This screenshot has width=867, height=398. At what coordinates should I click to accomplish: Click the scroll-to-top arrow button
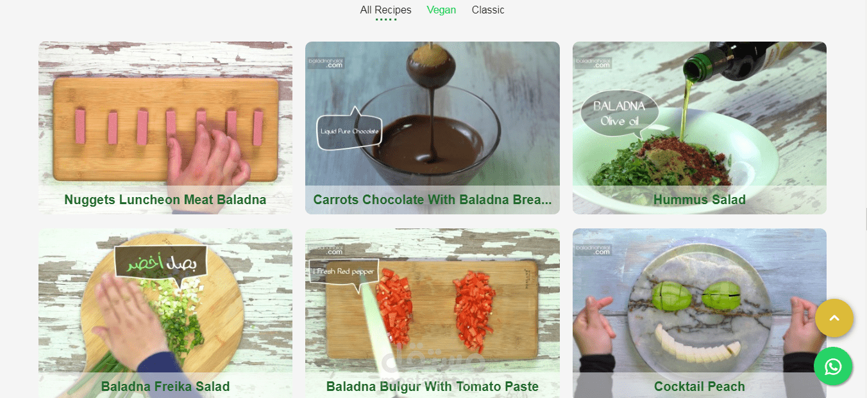[x=834, y=318]
